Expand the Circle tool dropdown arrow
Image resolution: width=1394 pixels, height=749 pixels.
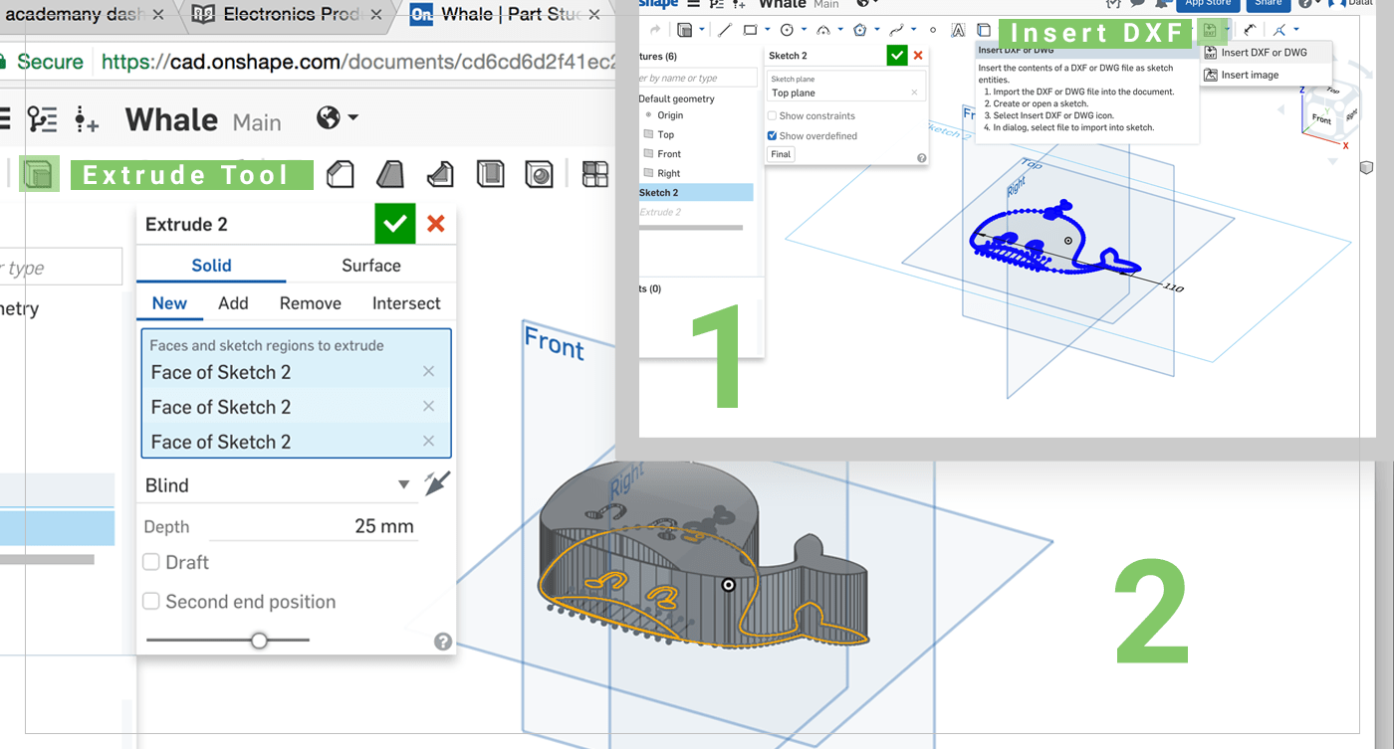click(x=805, y=30)
